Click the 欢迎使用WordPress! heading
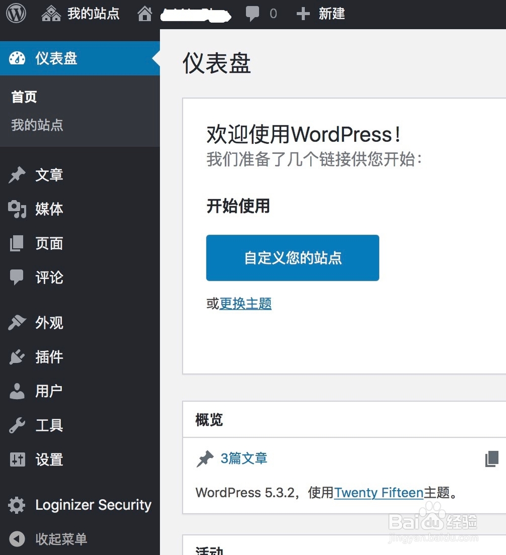The width and height of the screenshot is (506, 555). 303,135
